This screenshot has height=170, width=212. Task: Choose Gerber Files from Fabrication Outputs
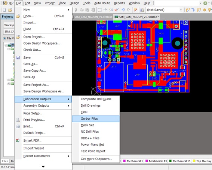click(x=96, y=119)
